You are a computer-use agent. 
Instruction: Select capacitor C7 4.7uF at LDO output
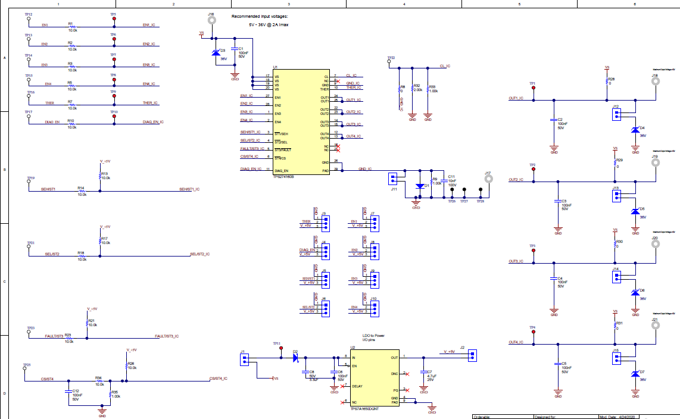423,372
